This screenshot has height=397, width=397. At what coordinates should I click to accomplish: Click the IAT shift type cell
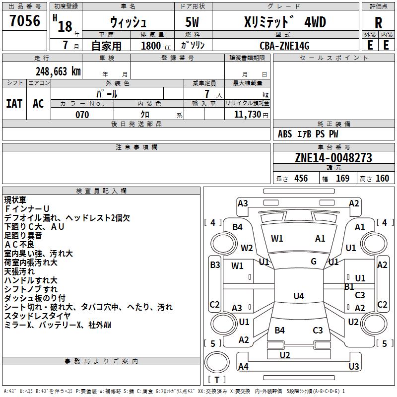click(x=14, y=104)
